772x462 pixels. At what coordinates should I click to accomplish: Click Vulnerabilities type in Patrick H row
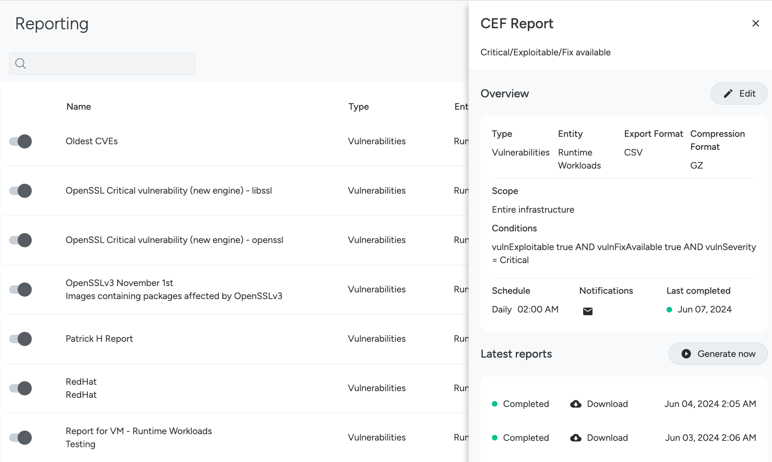pyautogui.click(x=377, y=339)
